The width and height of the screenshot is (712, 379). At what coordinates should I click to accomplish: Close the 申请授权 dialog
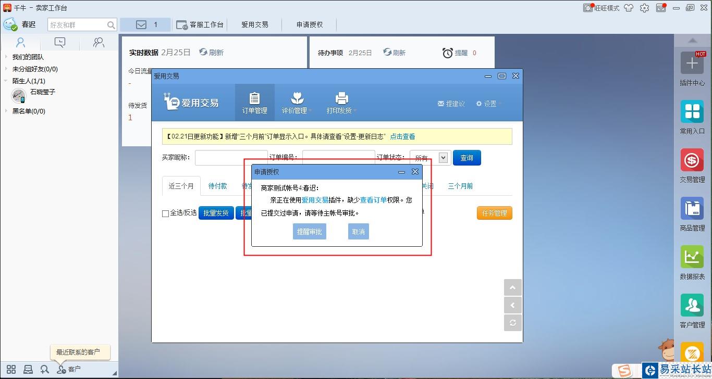[415, 172]
